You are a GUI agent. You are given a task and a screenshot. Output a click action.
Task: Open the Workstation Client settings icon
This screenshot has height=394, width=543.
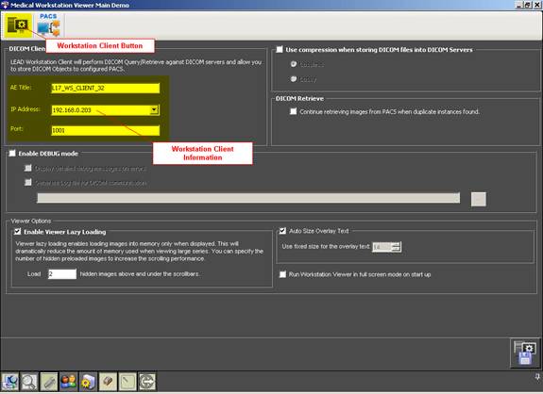click(x=18, y=25)
